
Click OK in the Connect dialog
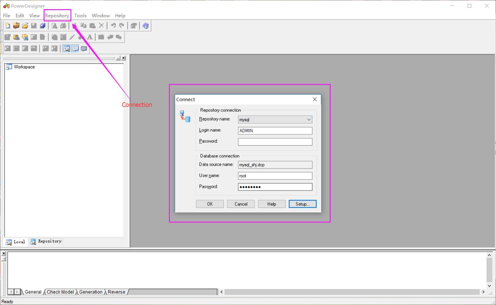(210, 204)
